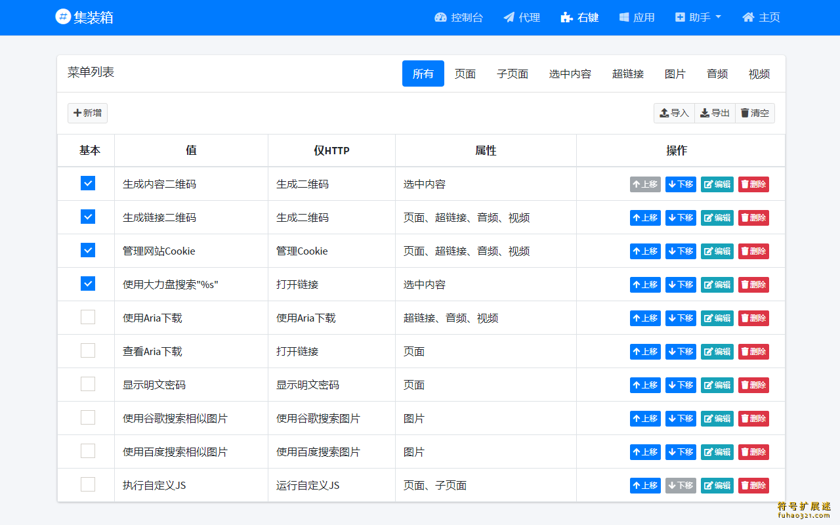Screen dimensions: 840x525
Task: Select the 所有 filter tab
Action: 423,73
